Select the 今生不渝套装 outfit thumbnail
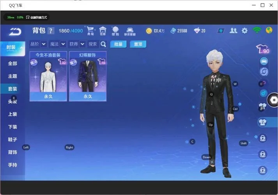Image resolution: width=278 pixels, height=195 pixels. 48,76
